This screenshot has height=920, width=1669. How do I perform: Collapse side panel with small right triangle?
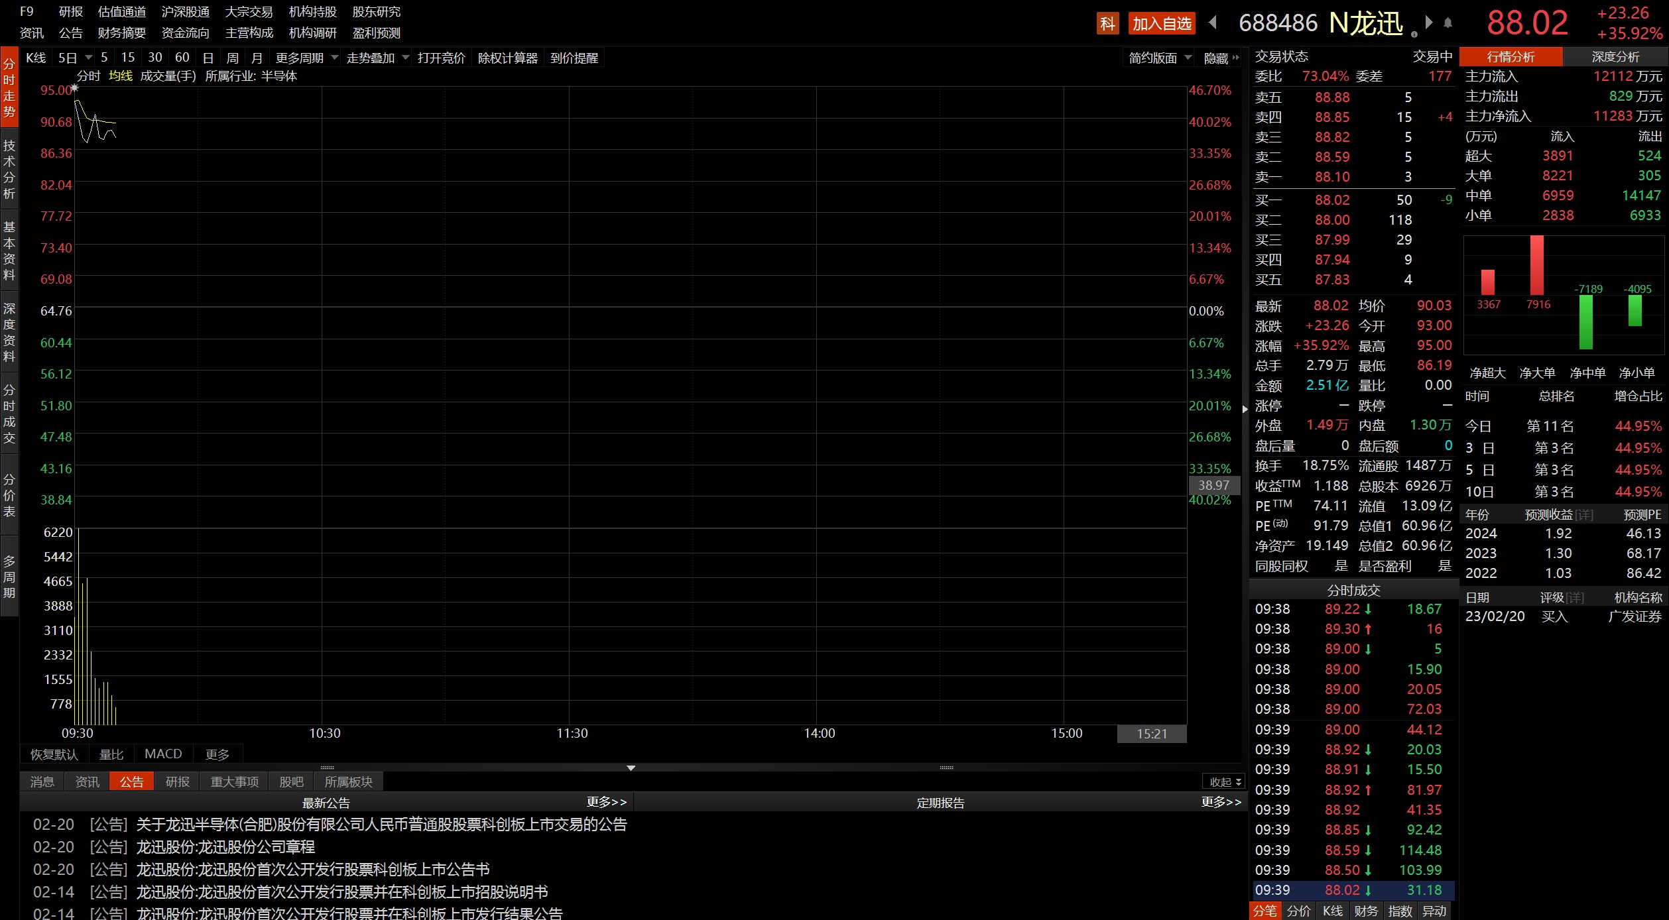(x=1245, y=410)
